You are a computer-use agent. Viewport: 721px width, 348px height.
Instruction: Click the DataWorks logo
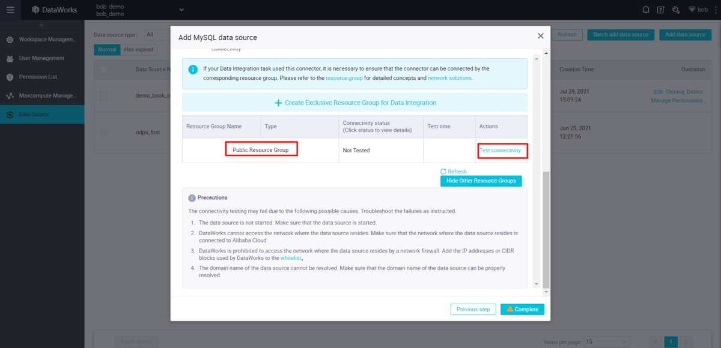click(x=55, y=10)
